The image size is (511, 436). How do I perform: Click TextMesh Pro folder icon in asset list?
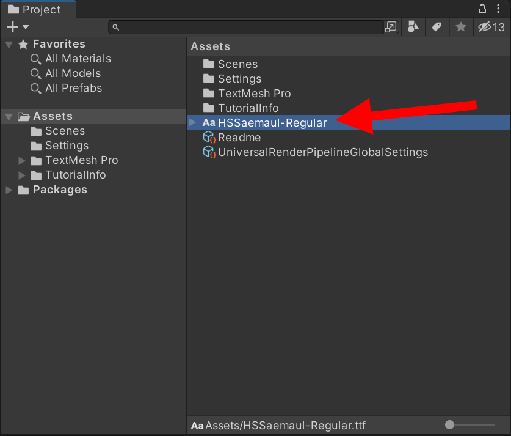(209, 93)
